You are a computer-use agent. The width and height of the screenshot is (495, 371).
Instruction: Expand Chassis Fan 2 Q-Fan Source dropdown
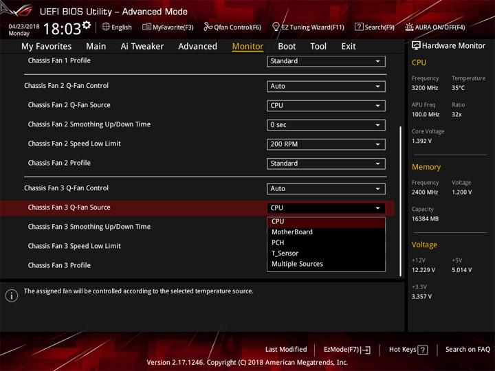click(326, 106)
